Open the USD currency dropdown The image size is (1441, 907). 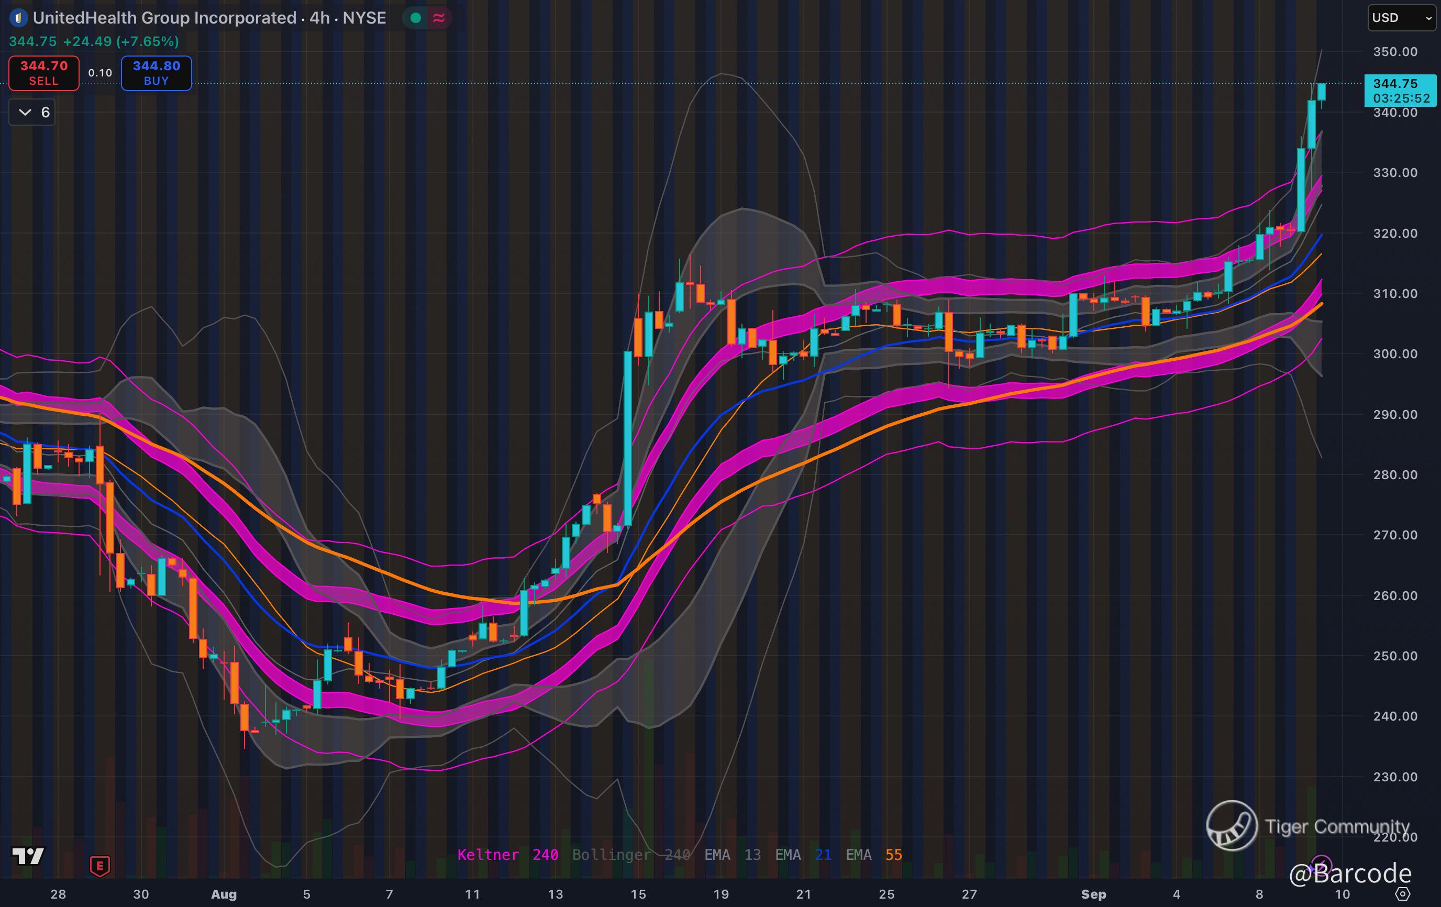[1401, 18]
